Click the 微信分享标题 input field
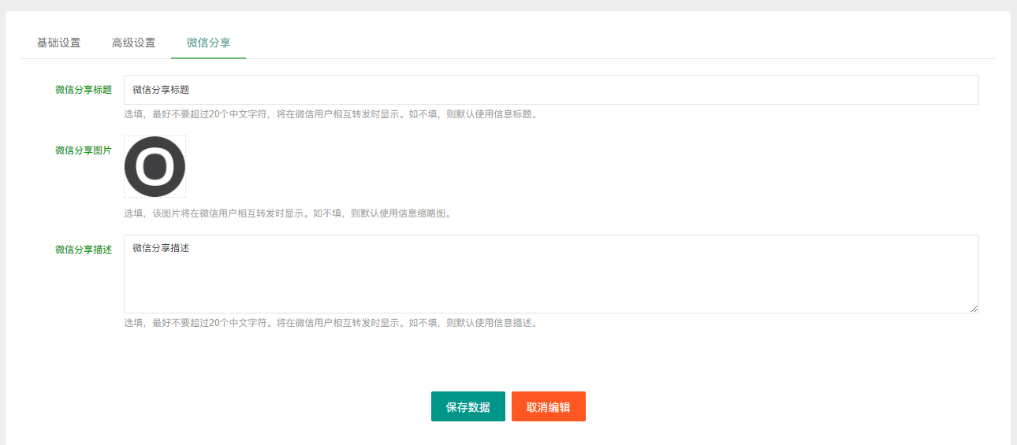The image size is (1017, 445). pos(551,90)
